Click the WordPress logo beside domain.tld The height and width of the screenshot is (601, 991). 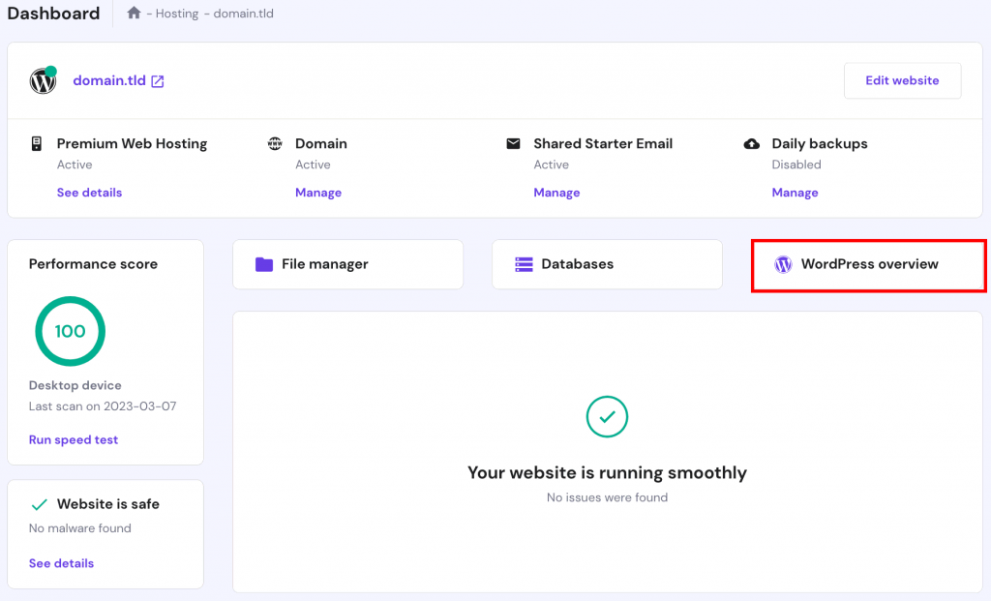(43, 81)
